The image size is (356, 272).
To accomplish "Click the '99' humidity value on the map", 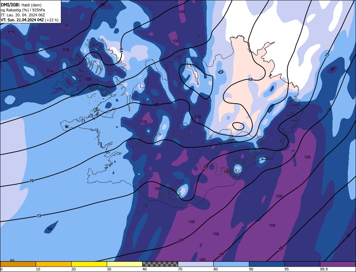I will click(x=103, y=5).
